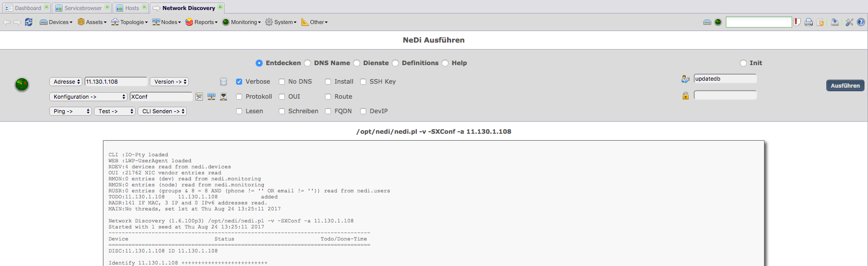Go back with the left arrow icon

click(7, 22)
